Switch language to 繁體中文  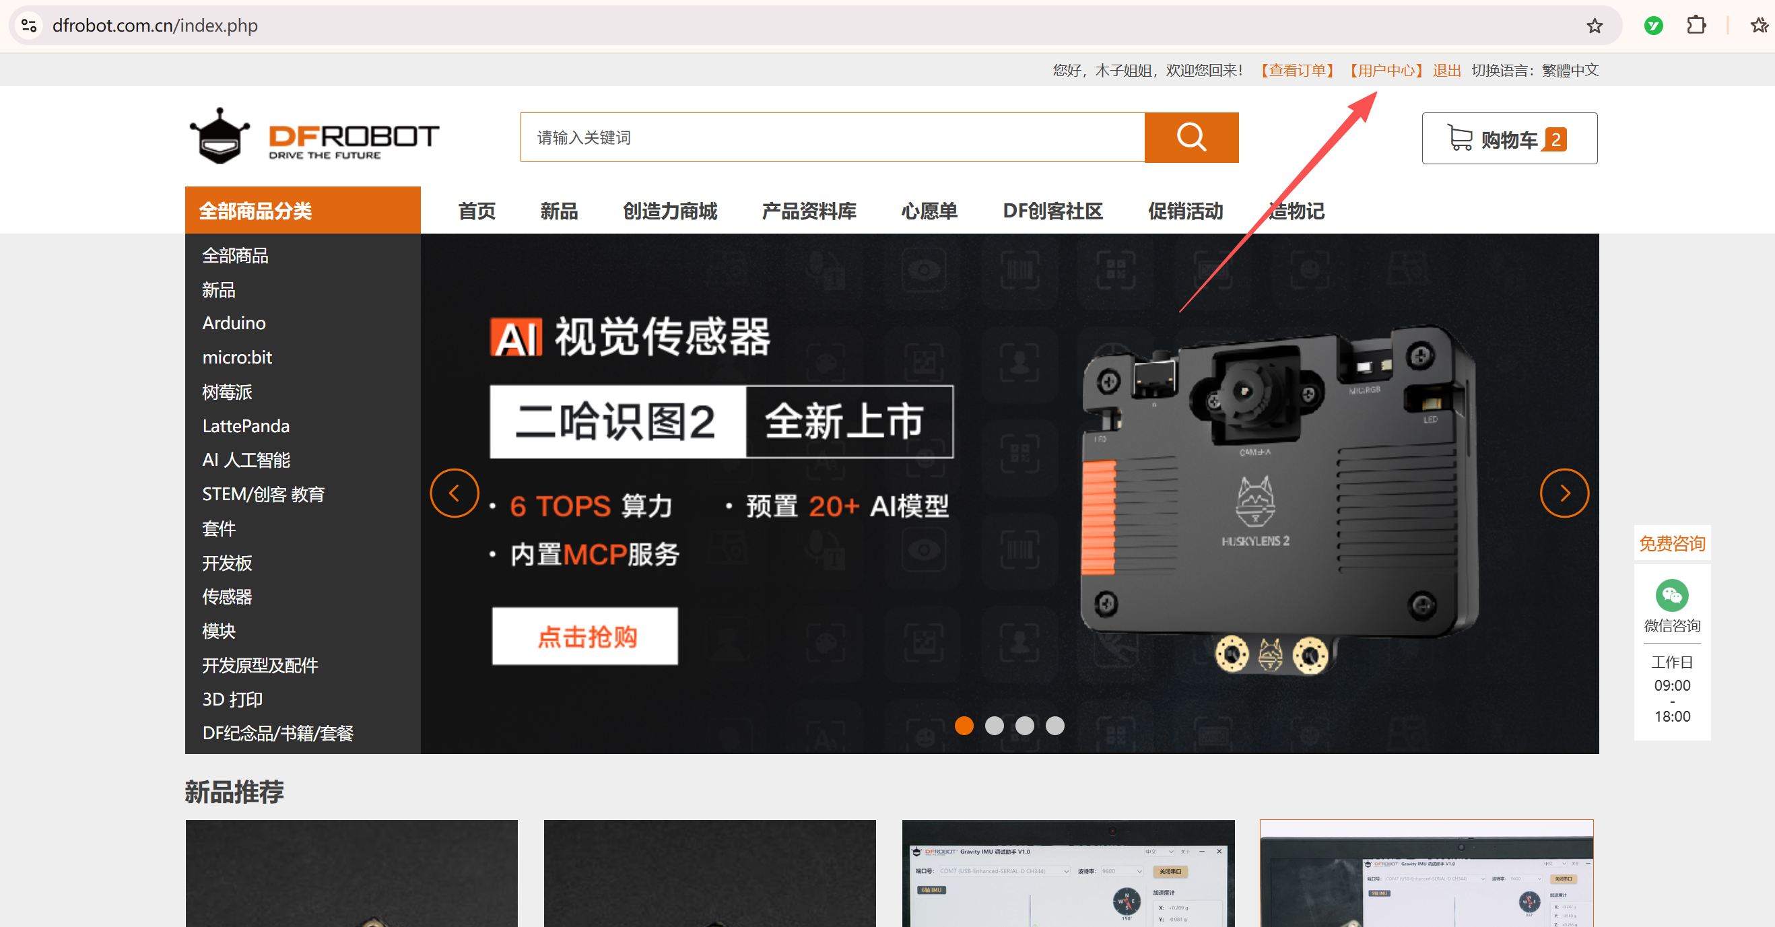pos(1570,70)
